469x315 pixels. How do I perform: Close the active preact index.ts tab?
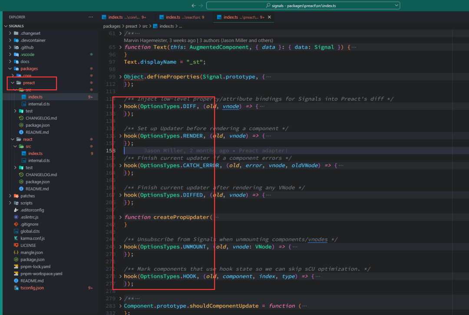coord(270,17)
